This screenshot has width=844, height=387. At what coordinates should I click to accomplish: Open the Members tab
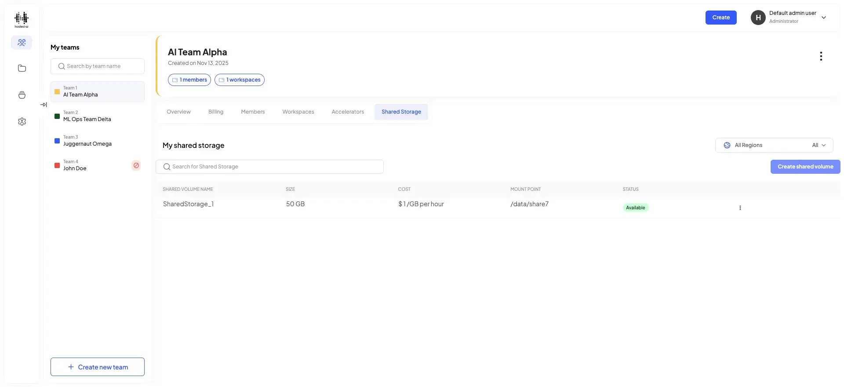253,112
